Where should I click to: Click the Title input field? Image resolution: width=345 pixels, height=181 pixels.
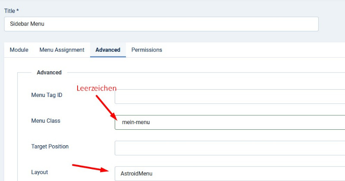point(161,24)
